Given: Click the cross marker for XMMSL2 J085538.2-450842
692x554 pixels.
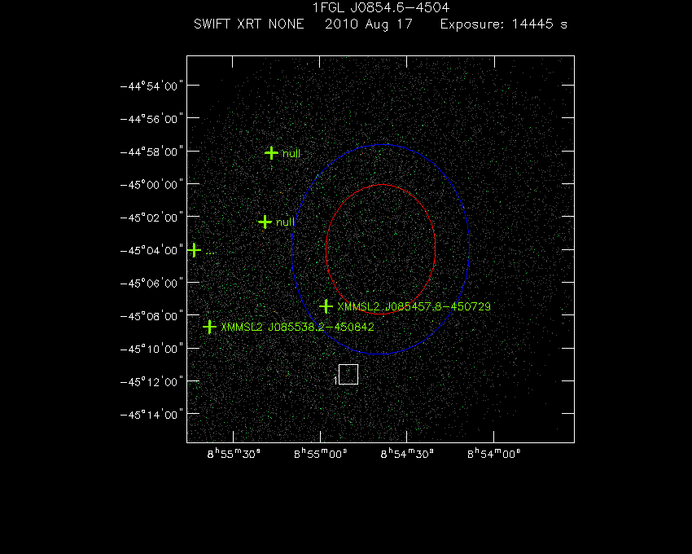Looking at the screenshot, I should (209, 327).
